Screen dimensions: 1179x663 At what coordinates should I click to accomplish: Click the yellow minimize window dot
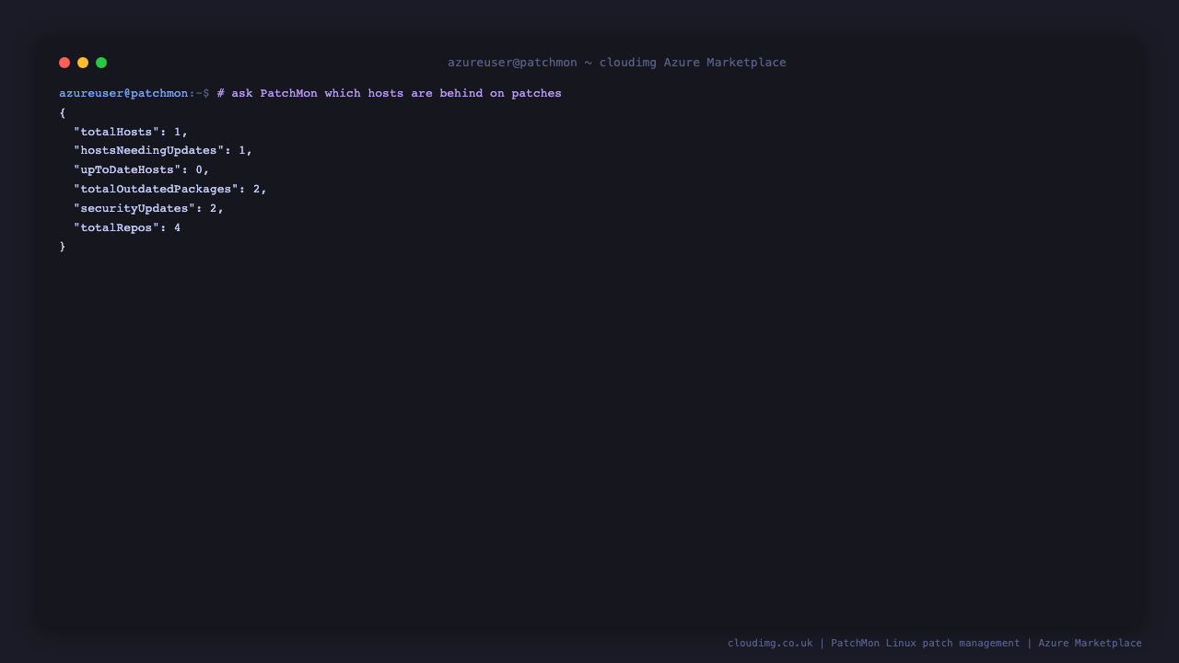click(x=83, y=63)
